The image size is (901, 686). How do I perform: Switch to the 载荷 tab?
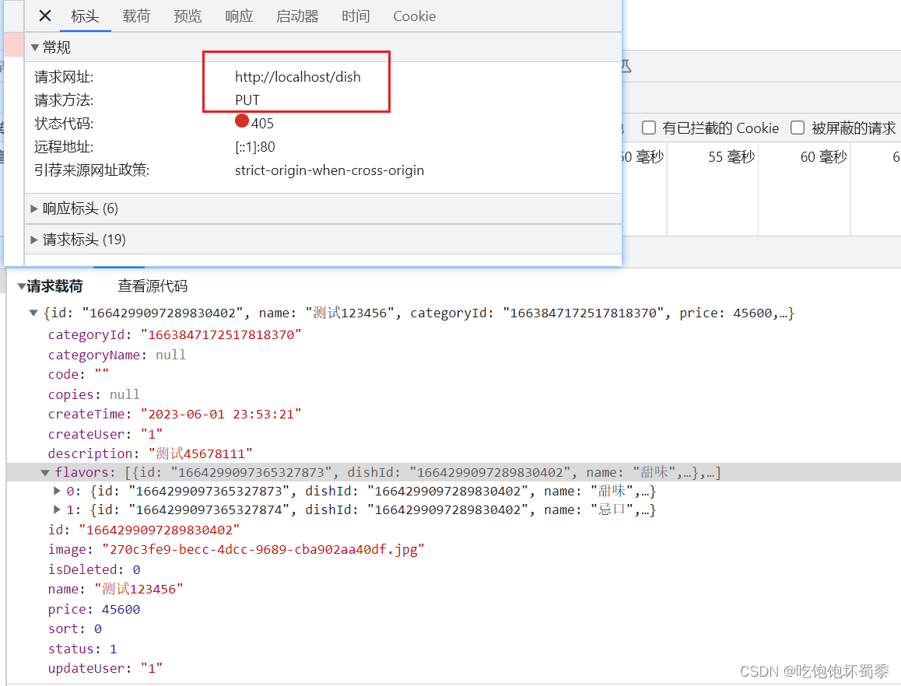pyautogui.click(x=136, y=16)
